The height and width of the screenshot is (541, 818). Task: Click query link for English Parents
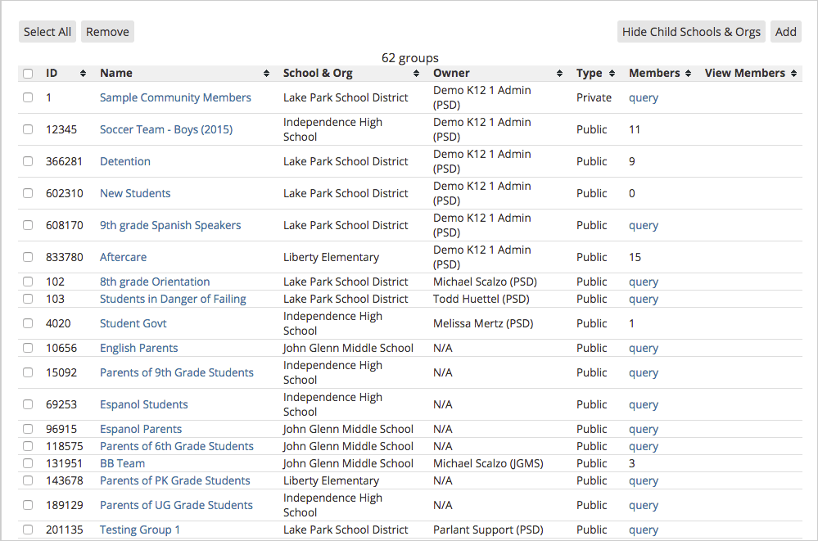[x=644, y=349]
